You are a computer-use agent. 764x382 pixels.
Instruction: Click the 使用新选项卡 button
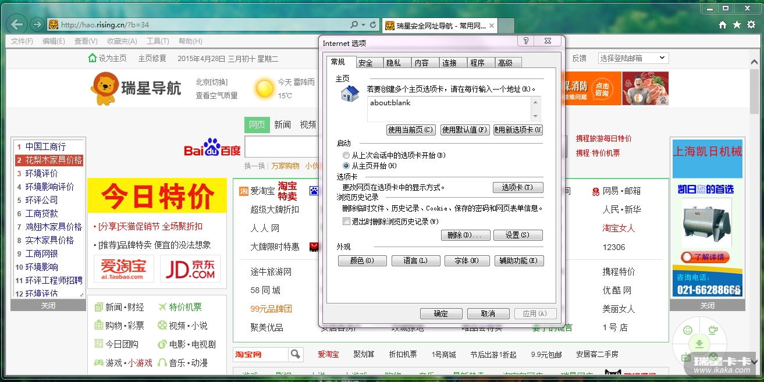(x=518, y=130)
